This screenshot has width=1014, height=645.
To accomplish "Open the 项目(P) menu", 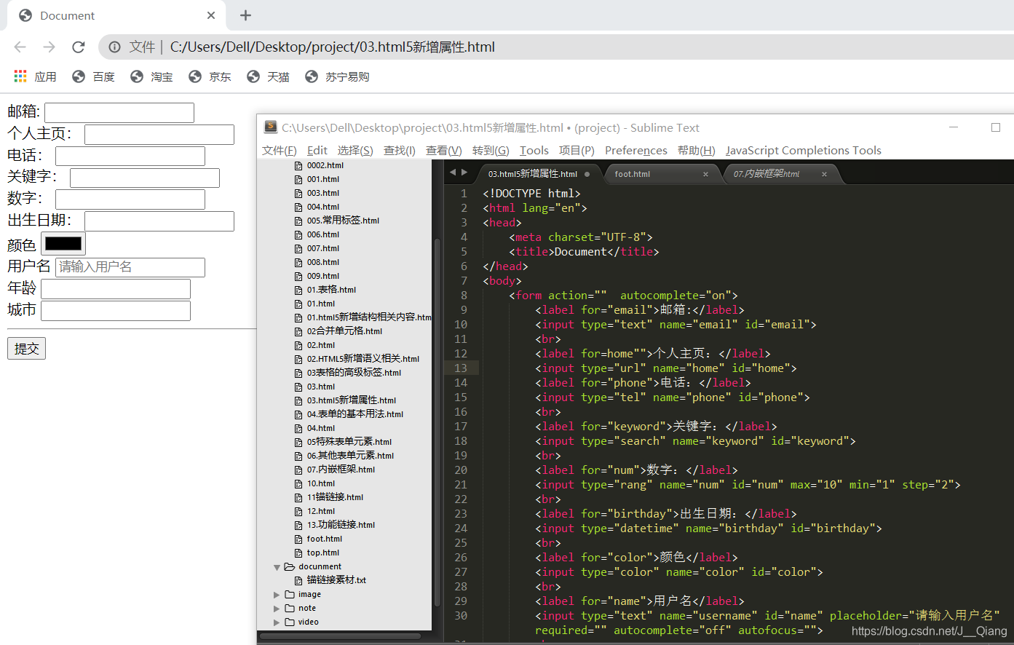I will coord(577,151).
